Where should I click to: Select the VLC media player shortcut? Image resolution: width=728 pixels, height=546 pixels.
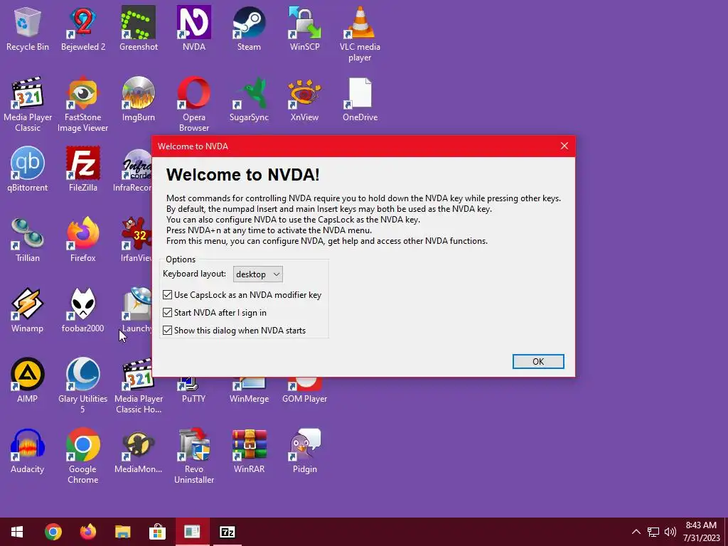[x=360, y=34]
